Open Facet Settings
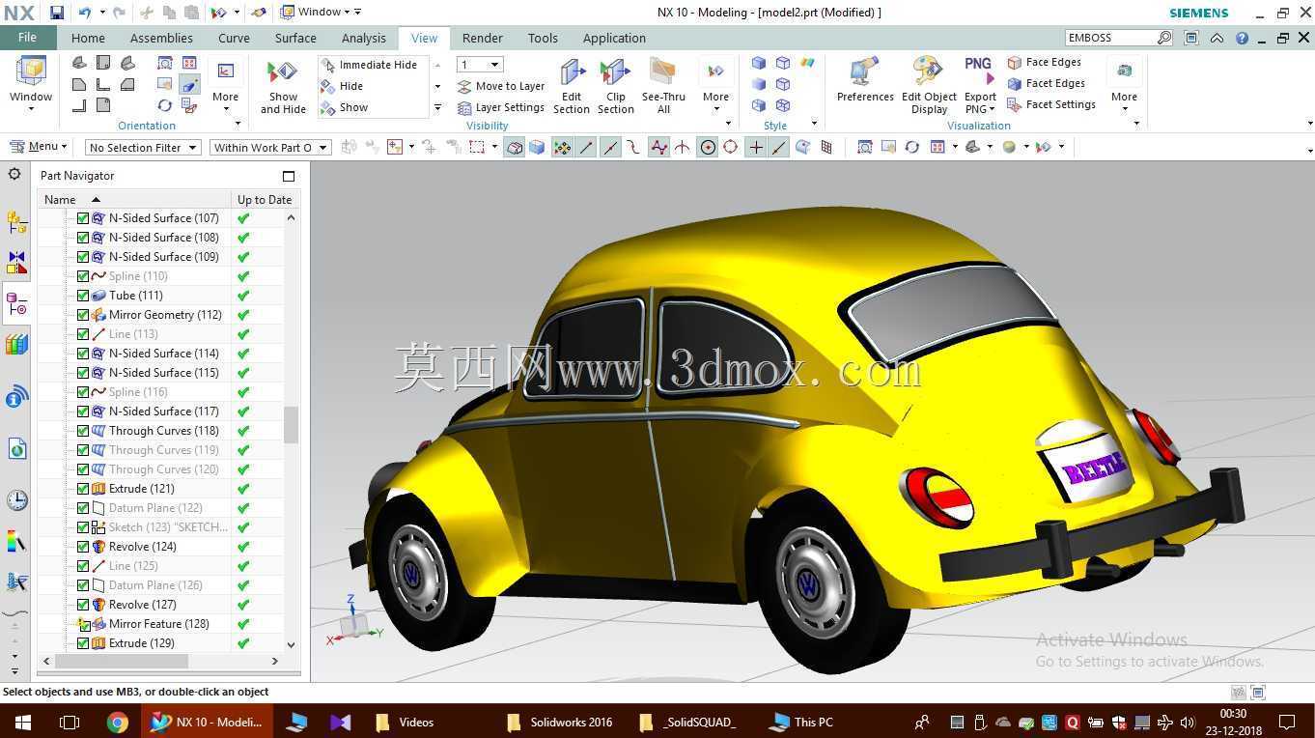Viewport: 1315px width, 738px height. click(x=1050, y=104)
